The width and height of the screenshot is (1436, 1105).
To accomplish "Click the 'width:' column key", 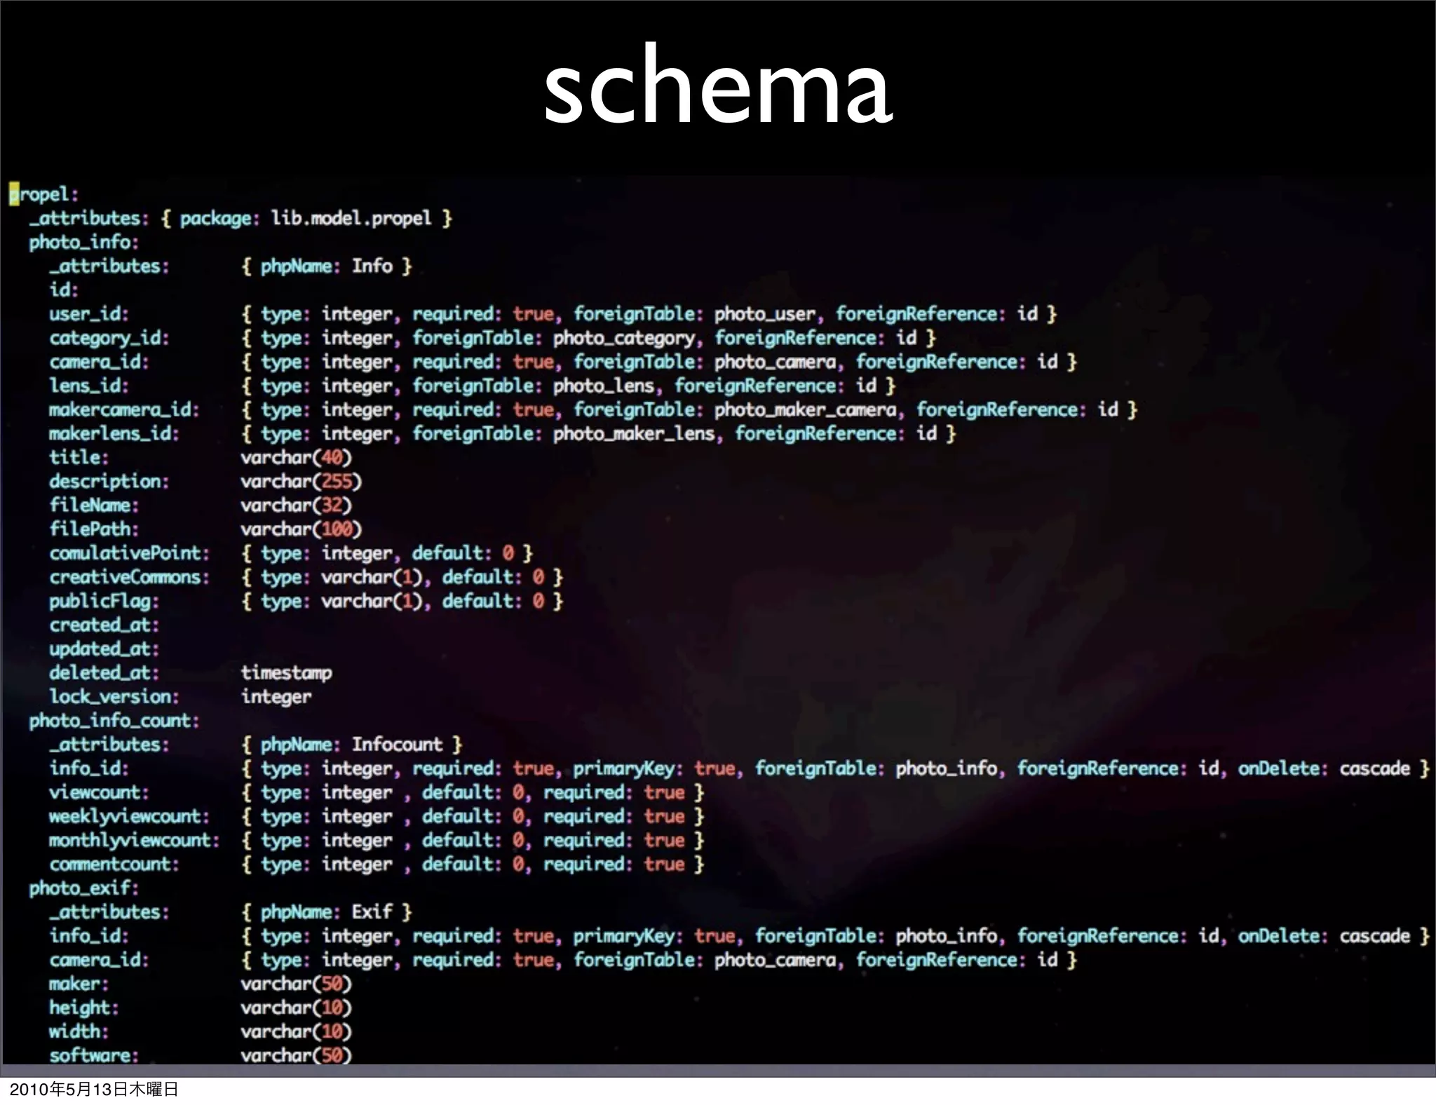I will [x=79, y=1031].
